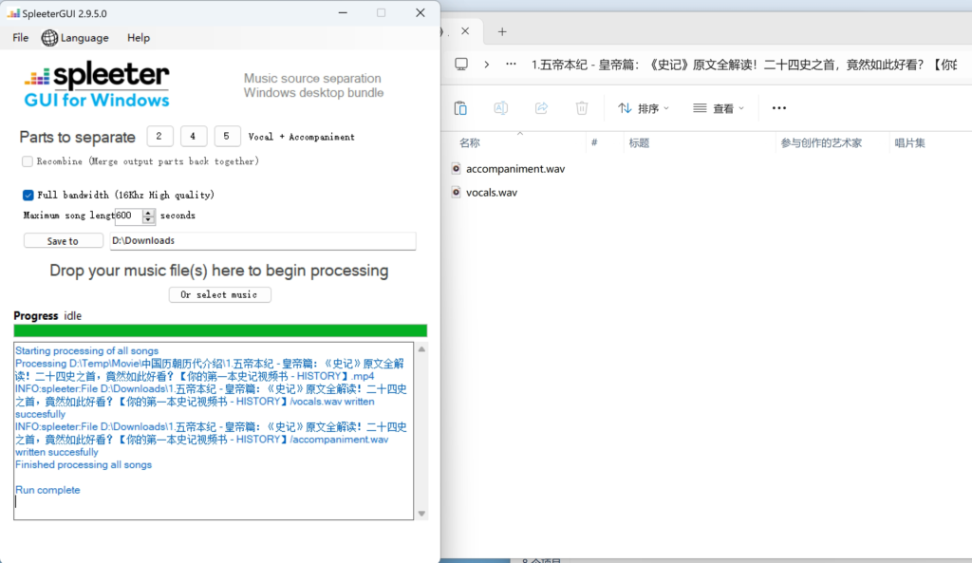This screenshot has height=563, width=972.
Task: Click the green progress bar
Action: tap(220, 330)
